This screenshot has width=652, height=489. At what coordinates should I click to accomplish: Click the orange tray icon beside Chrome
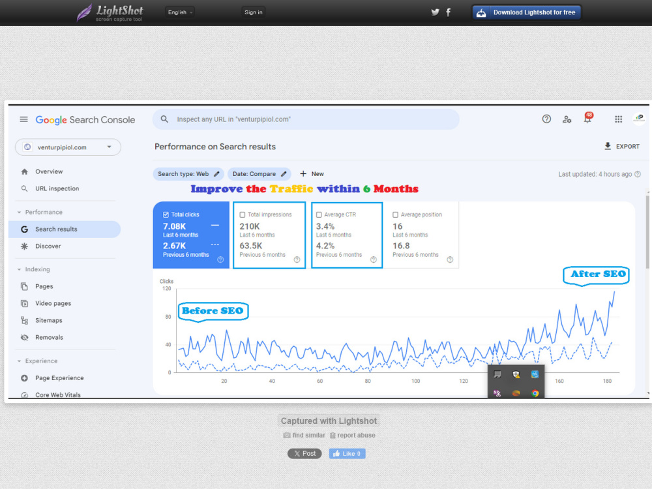click(x=516, y=393)
